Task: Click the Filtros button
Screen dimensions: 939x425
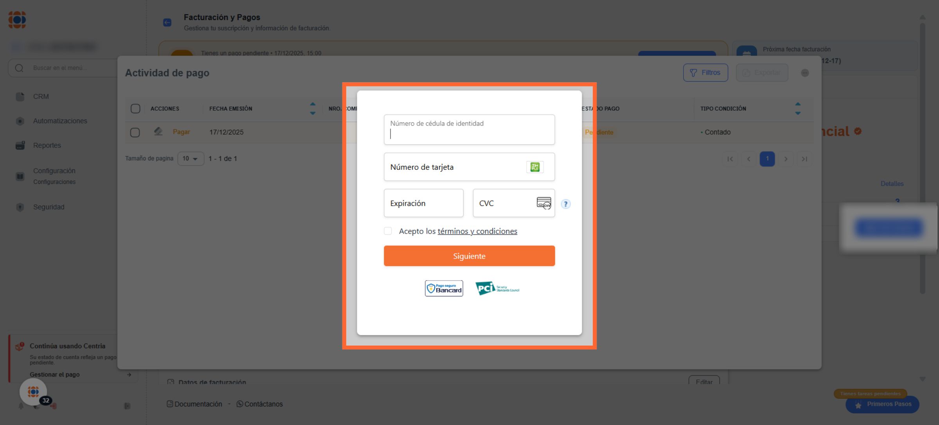Action: coord(705,73)
